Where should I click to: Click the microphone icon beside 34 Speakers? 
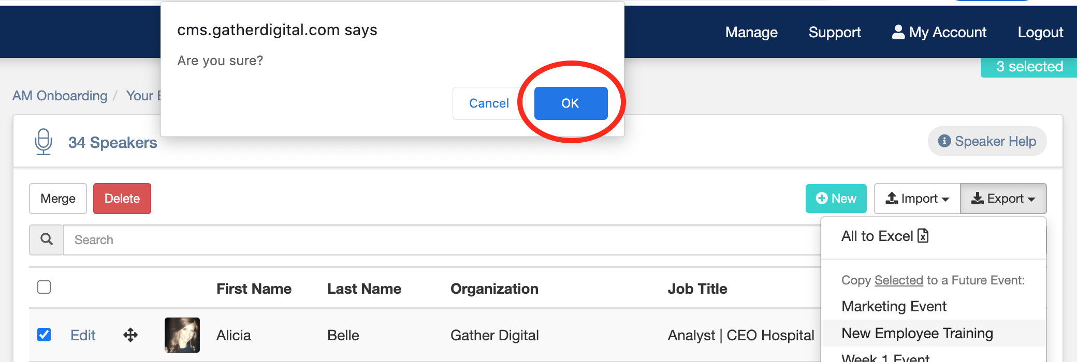[43, 142]
